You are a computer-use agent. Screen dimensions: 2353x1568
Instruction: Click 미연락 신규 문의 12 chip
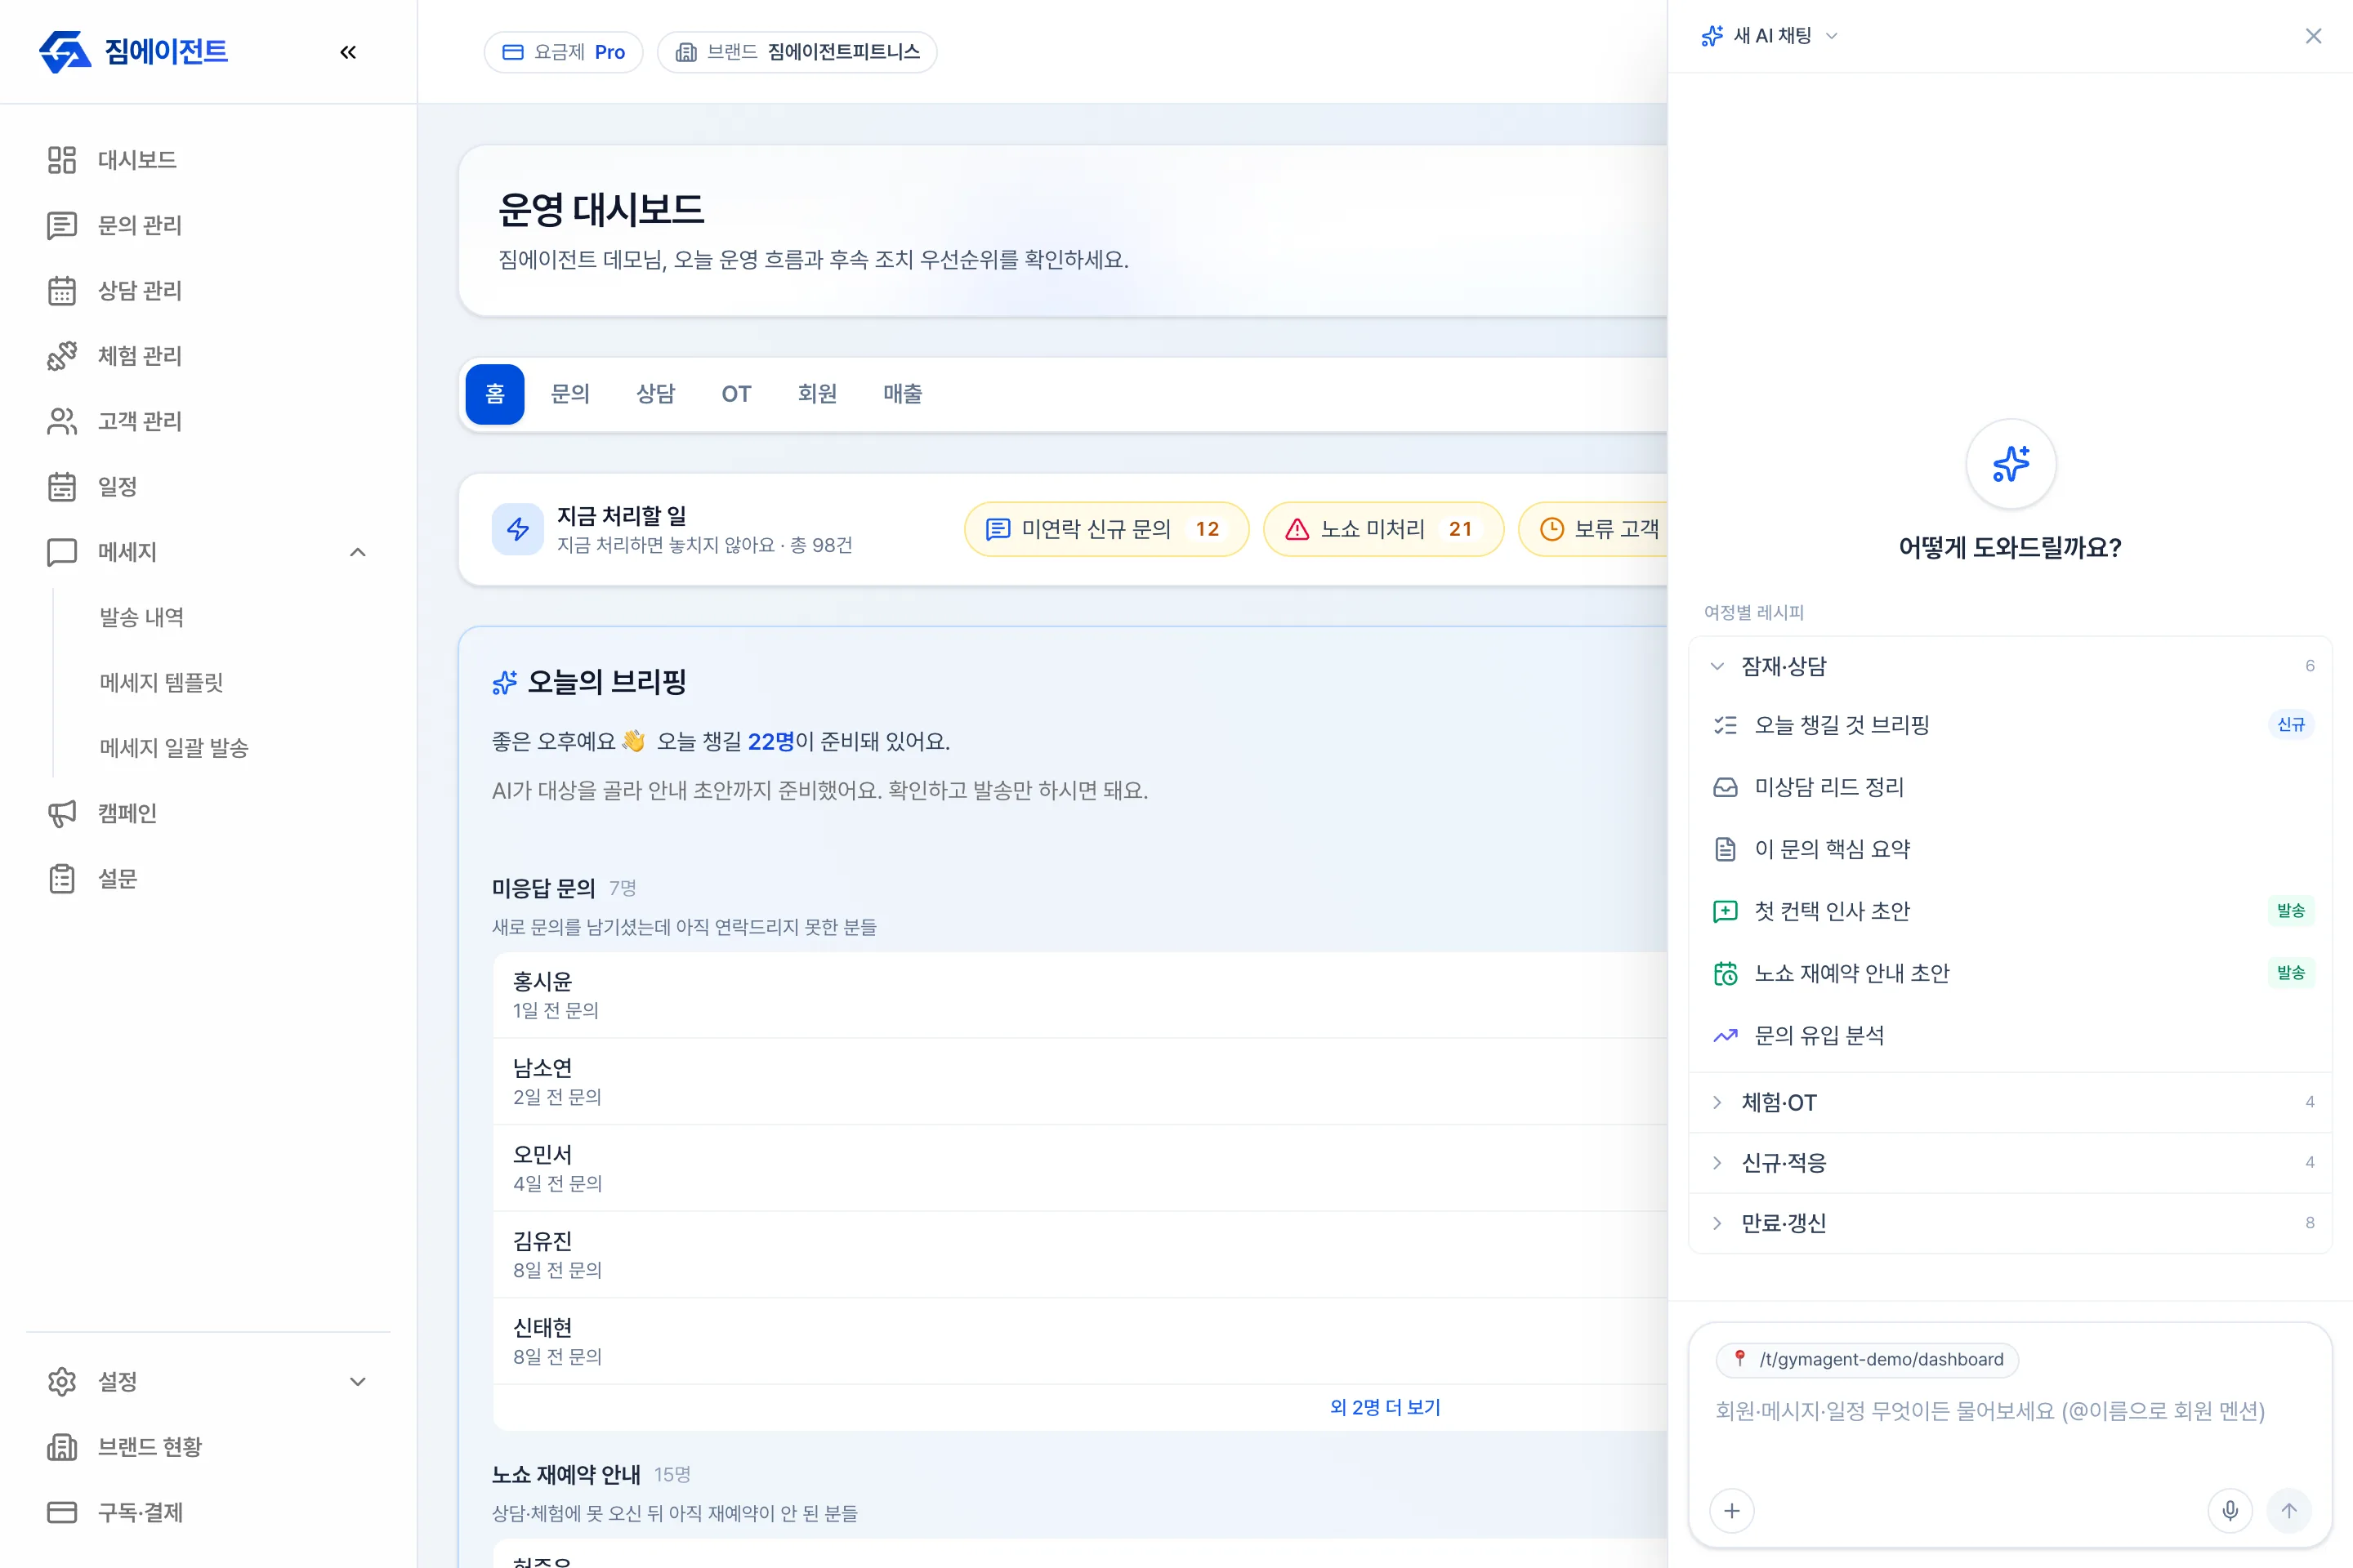(1106, 529)
